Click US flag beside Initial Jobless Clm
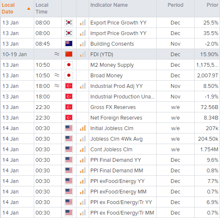Screen dimensions: 220x218 [69, 128]
